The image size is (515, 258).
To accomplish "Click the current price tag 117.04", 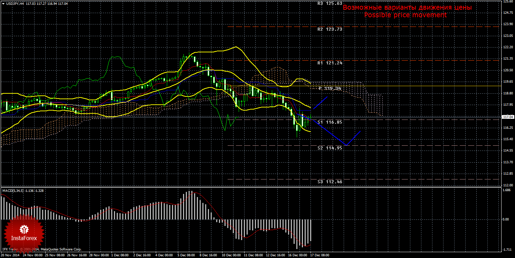I will (x=507, y=117).
